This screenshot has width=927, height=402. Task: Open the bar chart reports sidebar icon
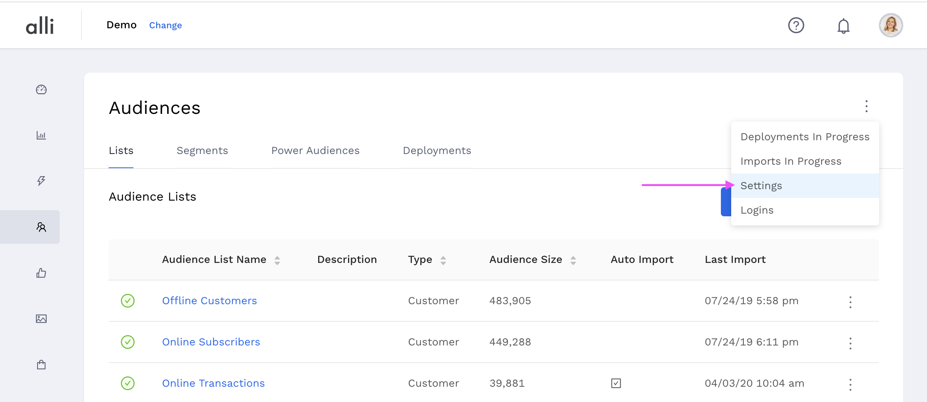pyautogui.click(x=41, y=135)
